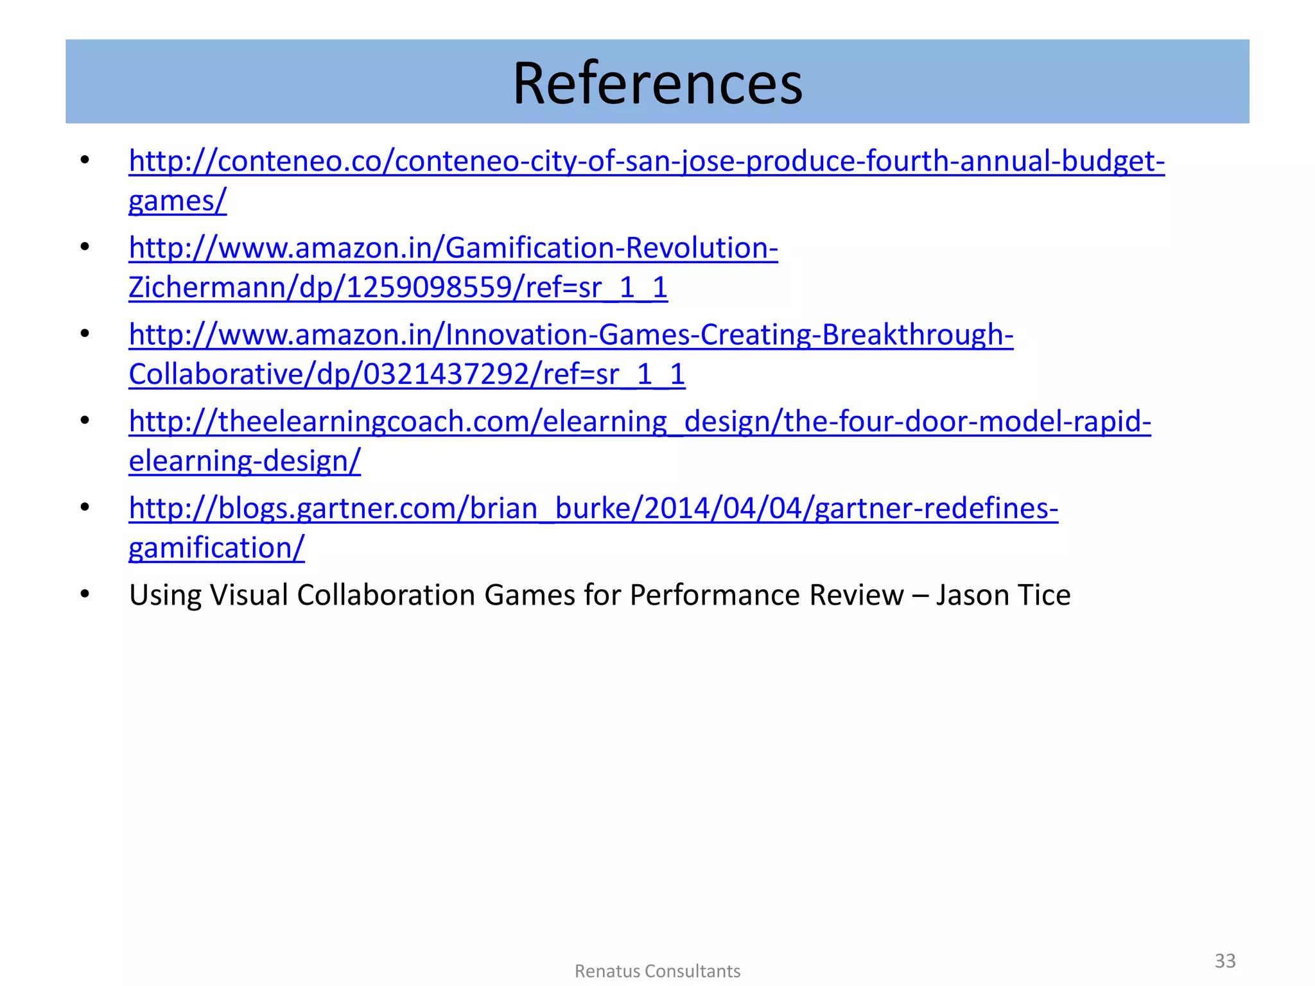Click the text 'Using Visual Collaboration Games for Performance Review – Jason Tice'
The image size is (1315, 986).
[x=600, y=595]
